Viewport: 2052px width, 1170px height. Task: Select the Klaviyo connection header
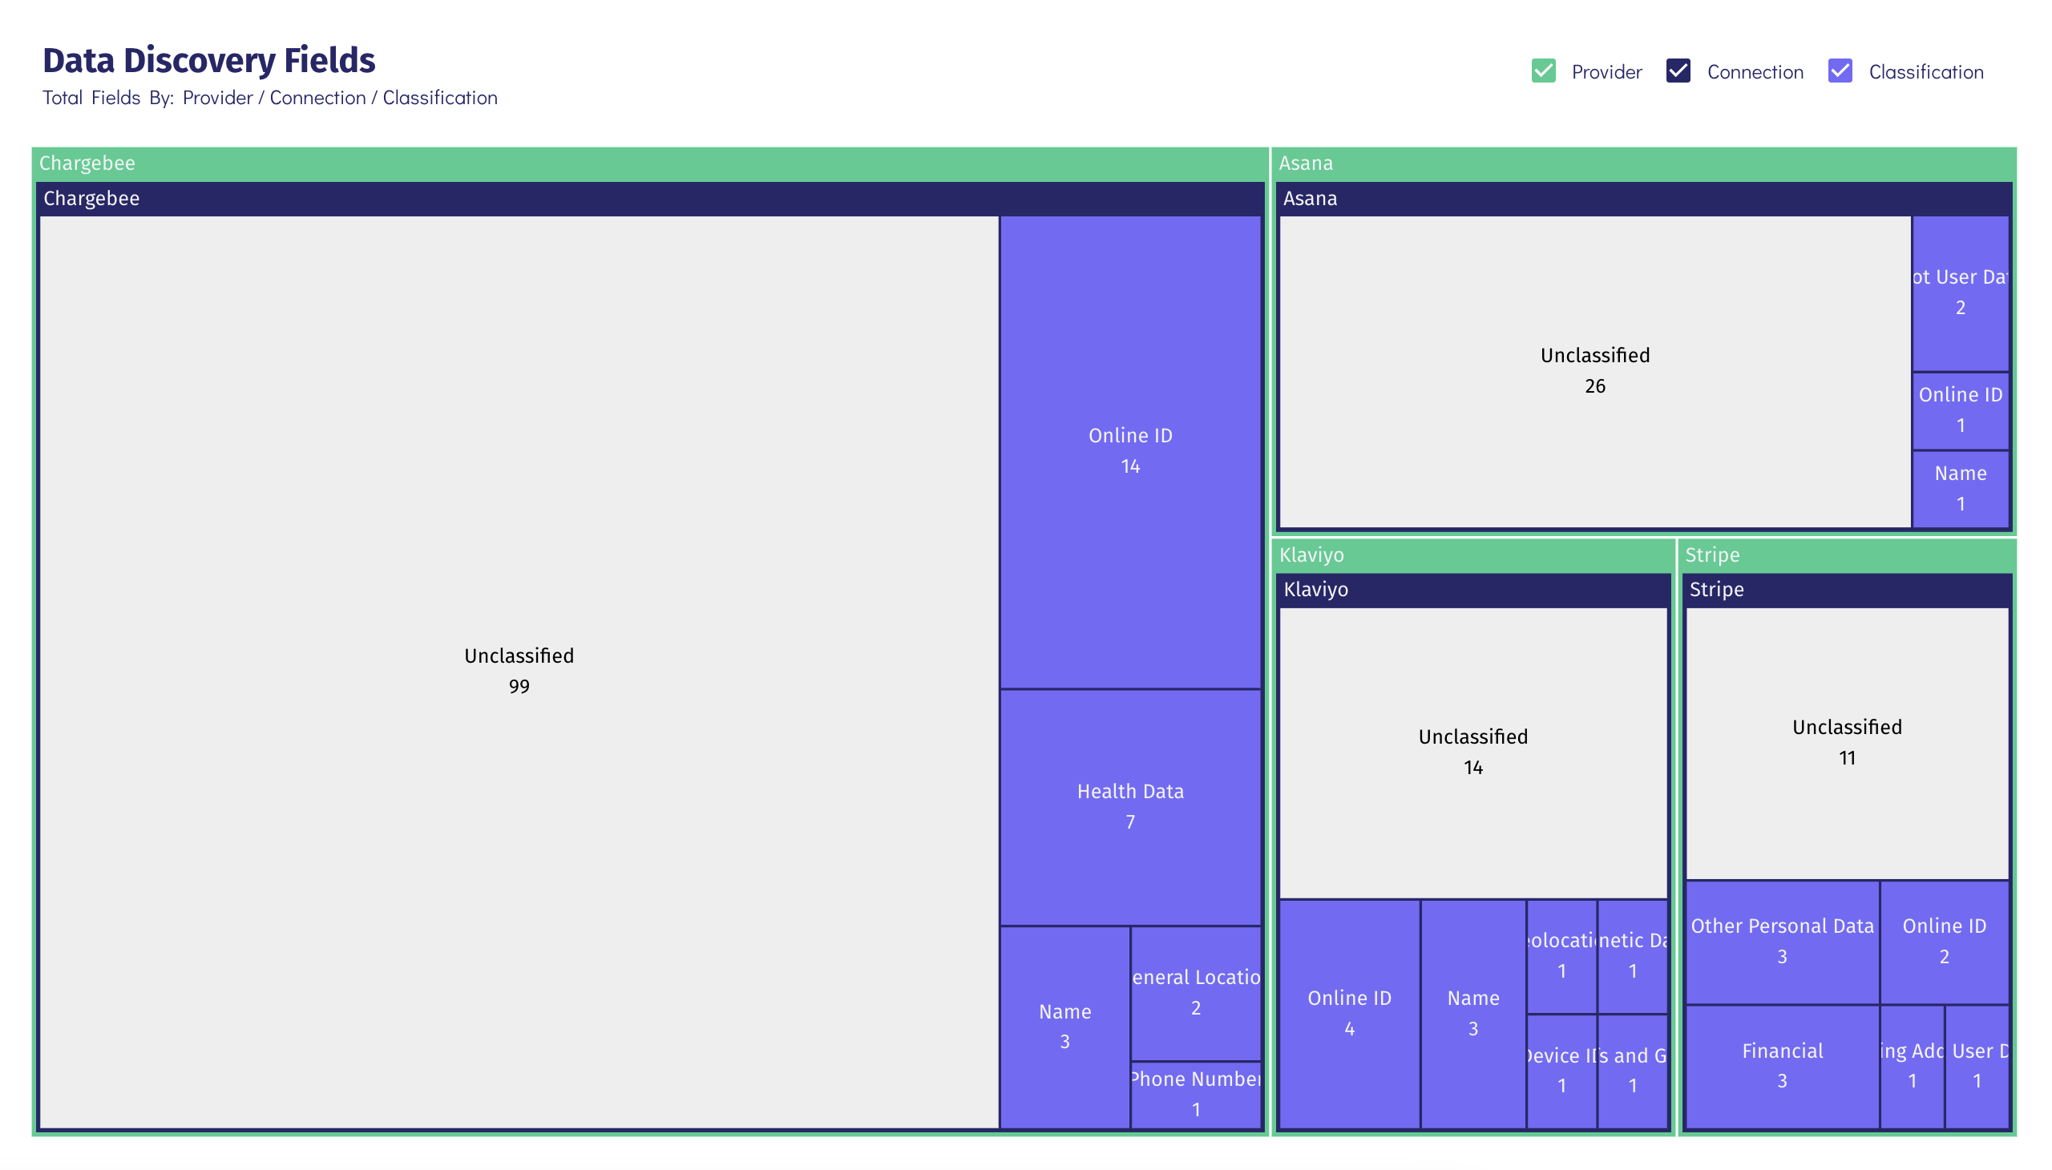[x=1472, y=590]
